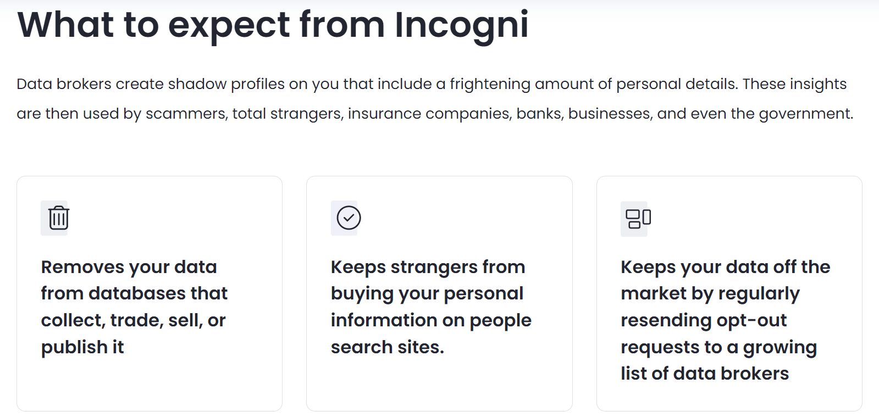Select the 'Keeps strangers from buying' heading
The height and width of the screenshot is (417, 879).
431,307
